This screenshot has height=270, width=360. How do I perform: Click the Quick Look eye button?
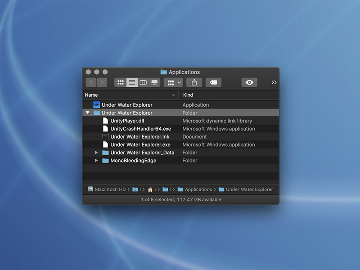point(249,82)
